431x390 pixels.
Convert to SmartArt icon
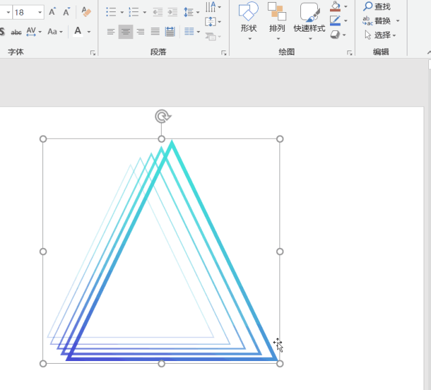click(x=213, y=36)
